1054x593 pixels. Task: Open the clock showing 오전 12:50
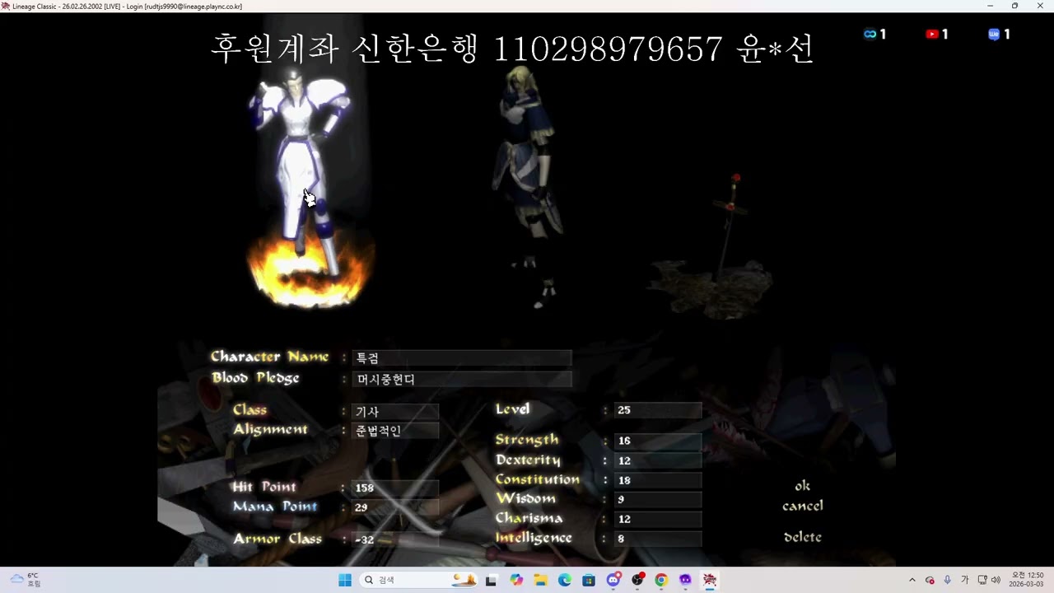tap(1028, 580)
